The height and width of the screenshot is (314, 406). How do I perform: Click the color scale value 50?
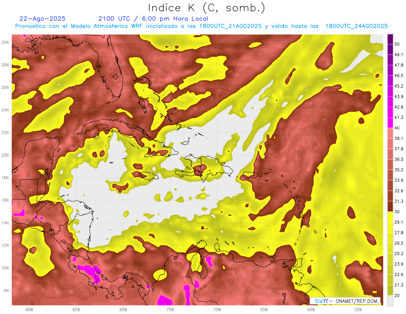coord(397,44)
